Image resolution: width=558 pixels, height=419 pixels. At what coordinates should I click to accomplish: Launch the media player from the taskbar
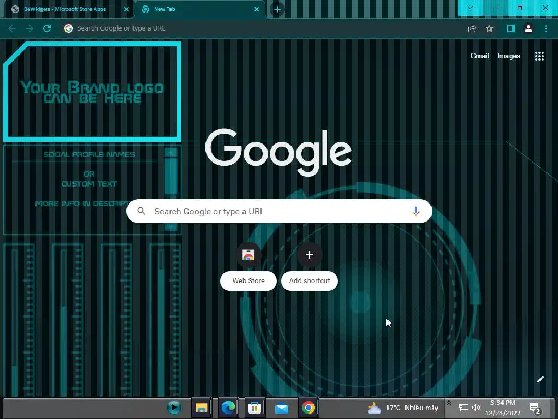point(174,407)
